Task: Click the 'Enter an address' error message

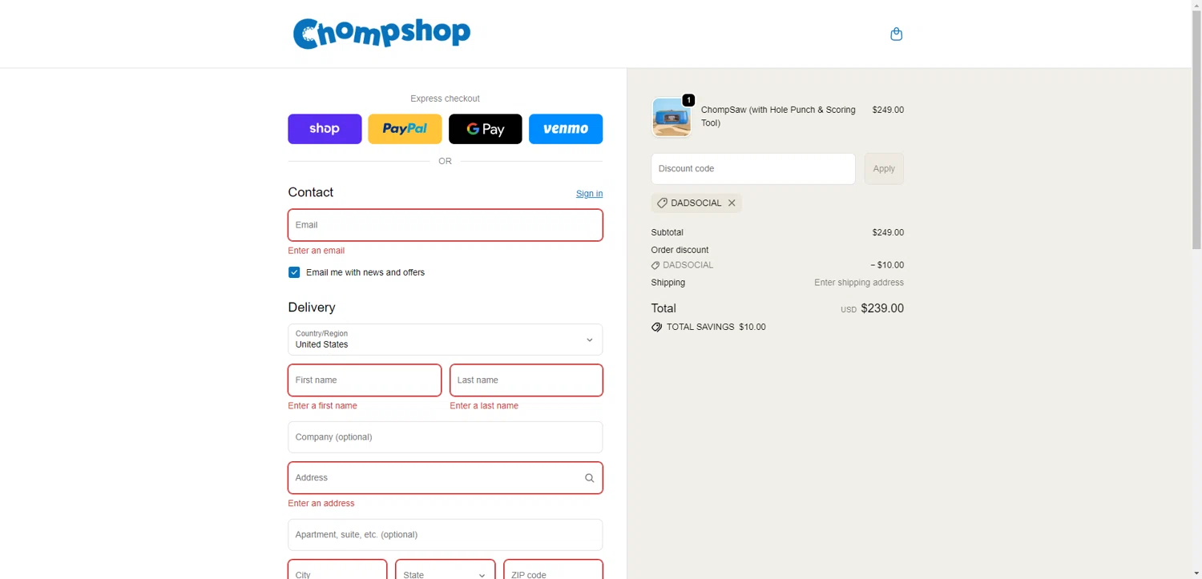Action: [x=321, y=504]
